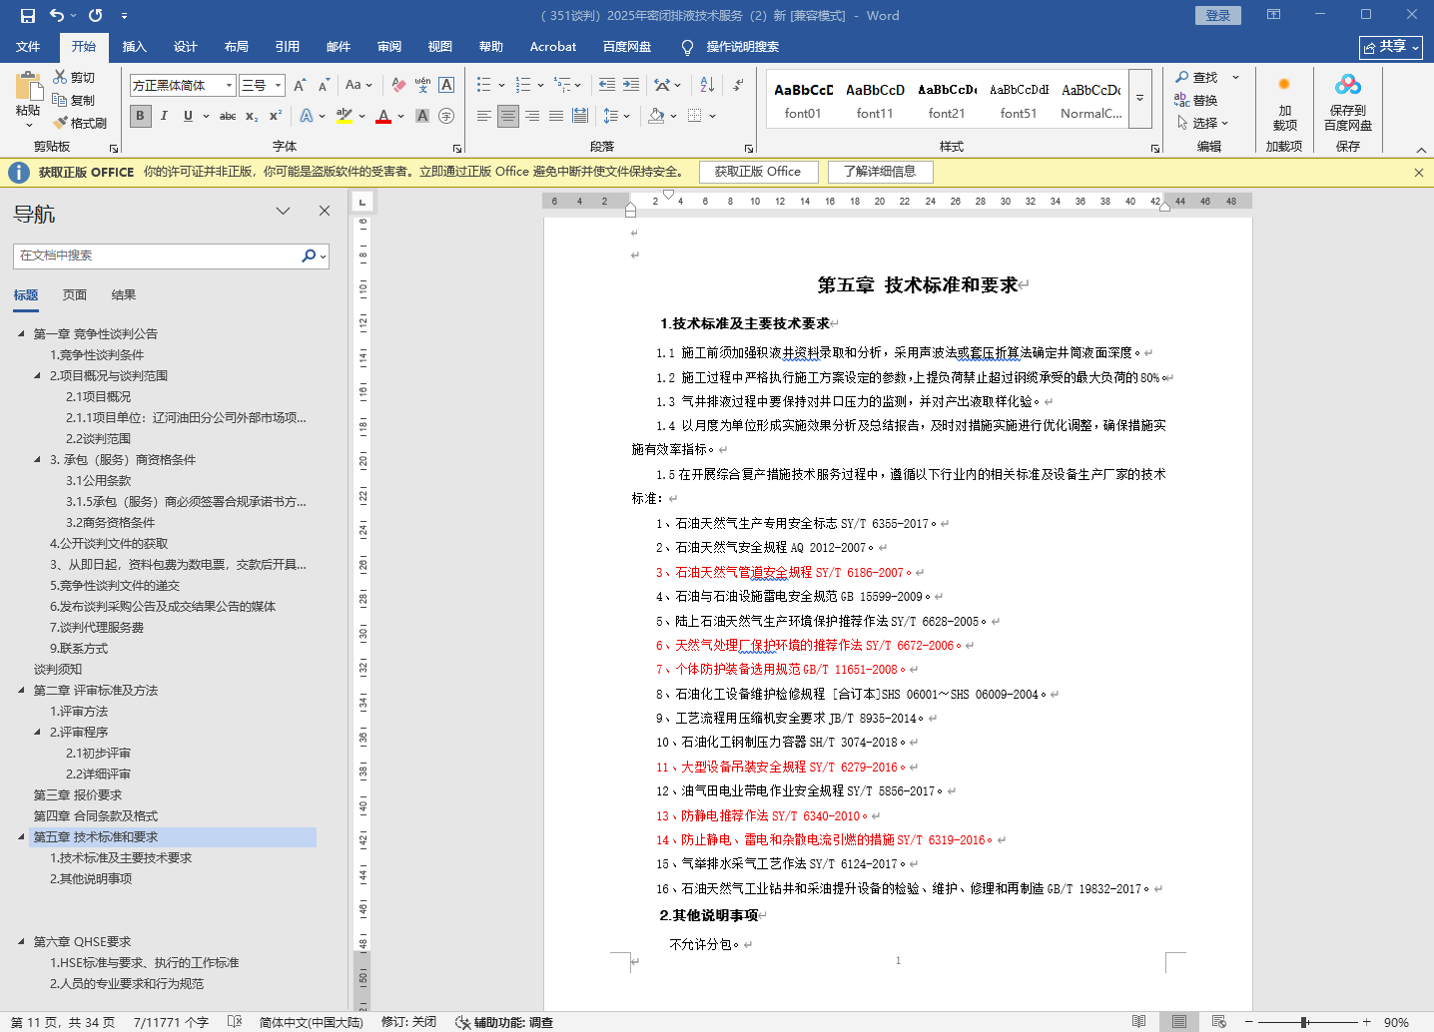The image size is (1434, 1032).
Task: Click the 登录 sign-in button
Action: click(x=1218, y=15)
